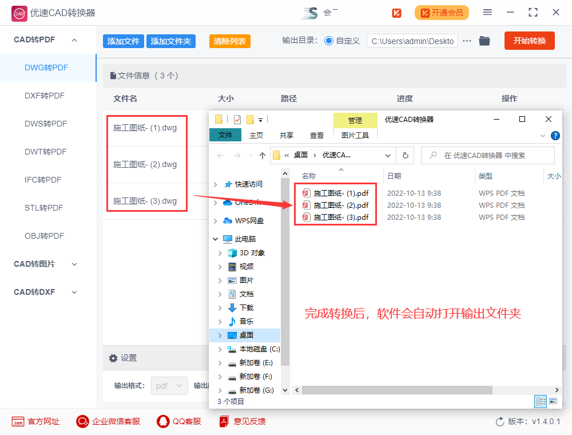Switch Explorer to large icons view
Viewport: 572px width, 435px height.
(x=553, y=401)
